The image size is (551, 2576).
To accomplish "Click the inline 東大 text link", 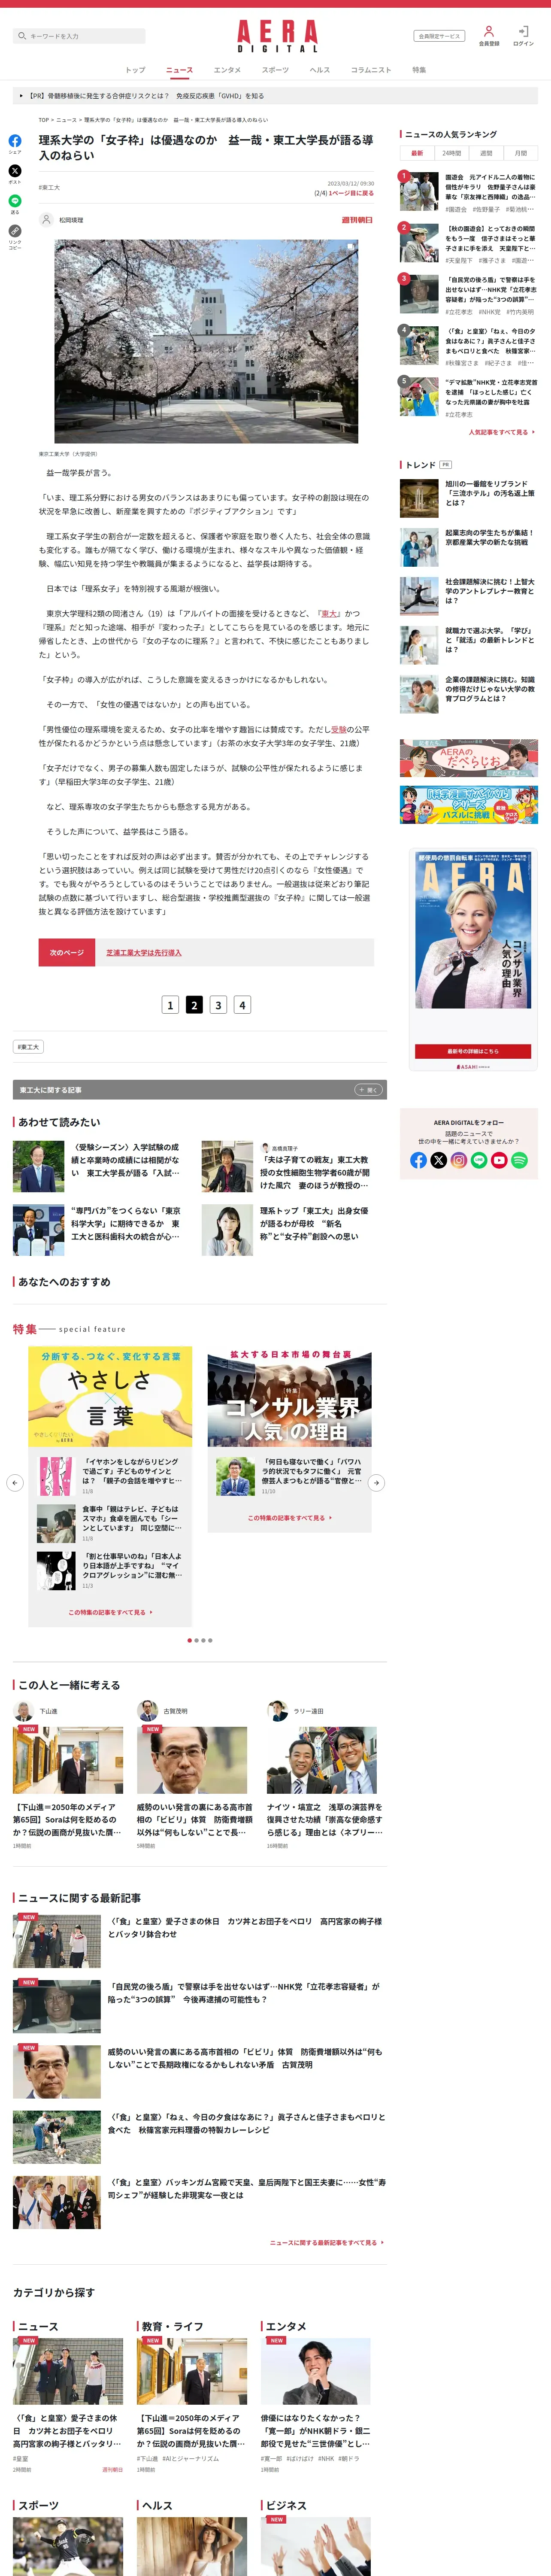I will [330, 613].
